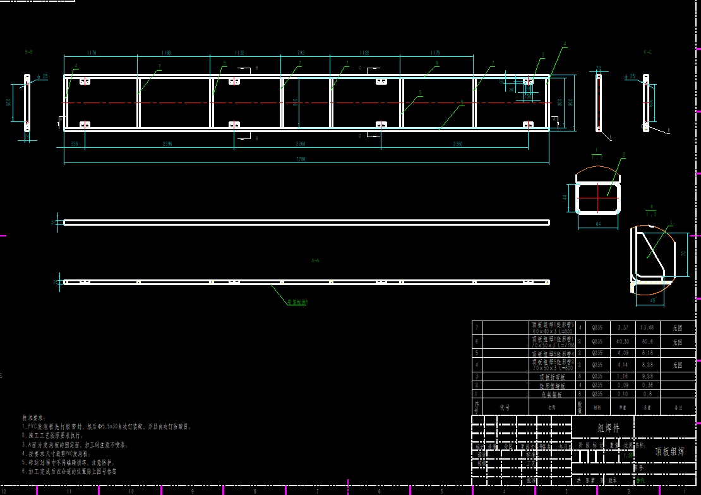Select the 'C-C' section view label
The height and width of the screenshot is (495, 701).
(647, 52)
